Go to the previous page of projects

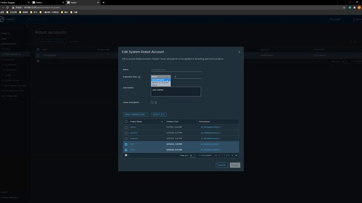coord(219,156)
